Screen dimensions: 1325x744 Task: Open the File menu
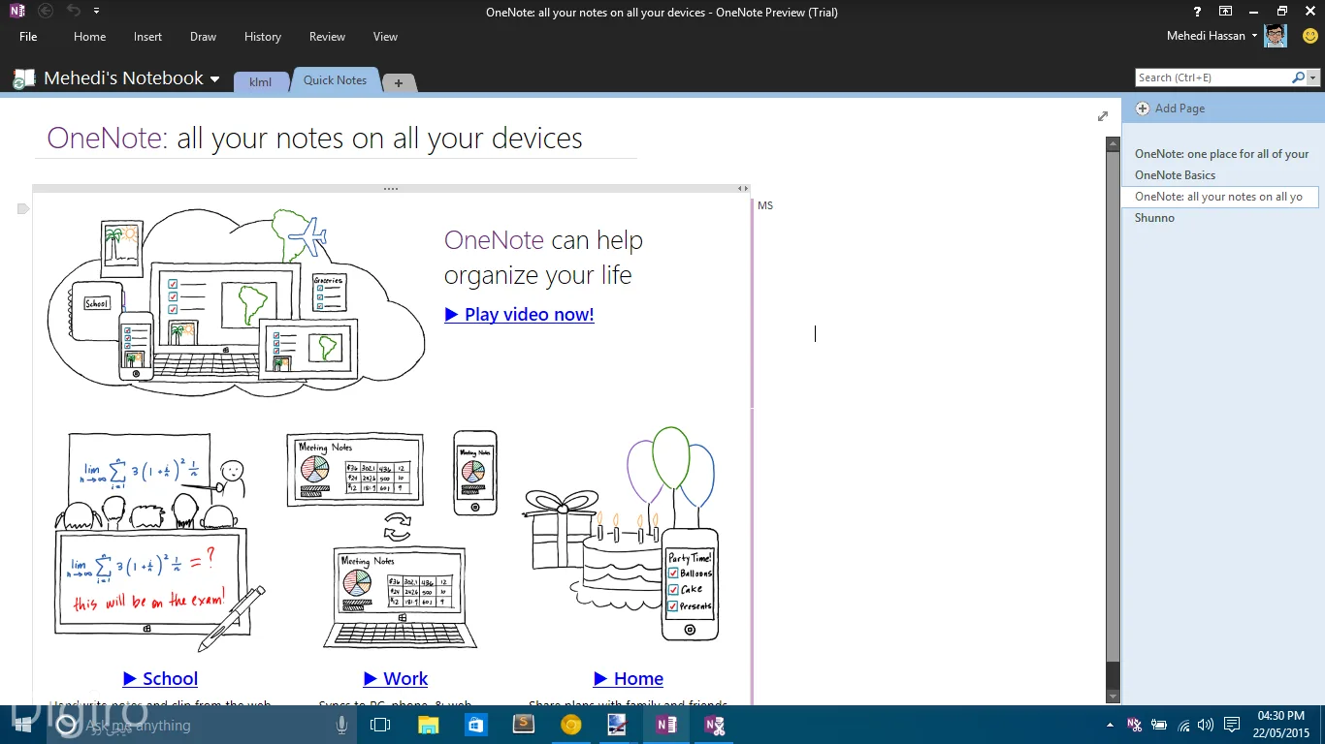pyautogui.click(x=28, y=37)
